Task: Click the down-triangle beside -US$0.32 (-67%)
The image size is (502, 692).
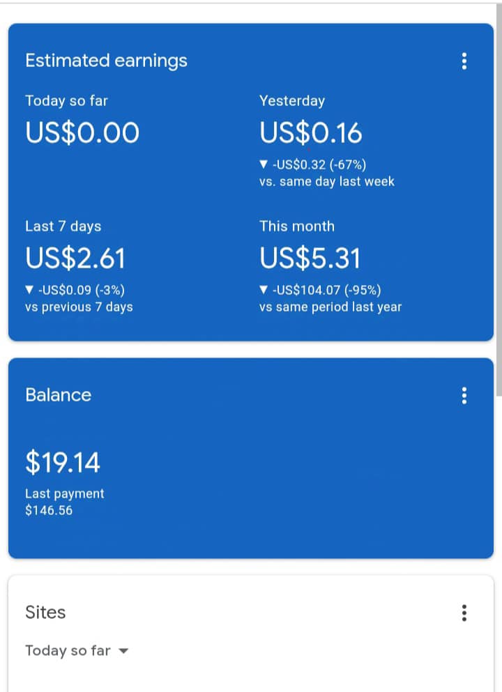Action: click(x=263, y=165)
